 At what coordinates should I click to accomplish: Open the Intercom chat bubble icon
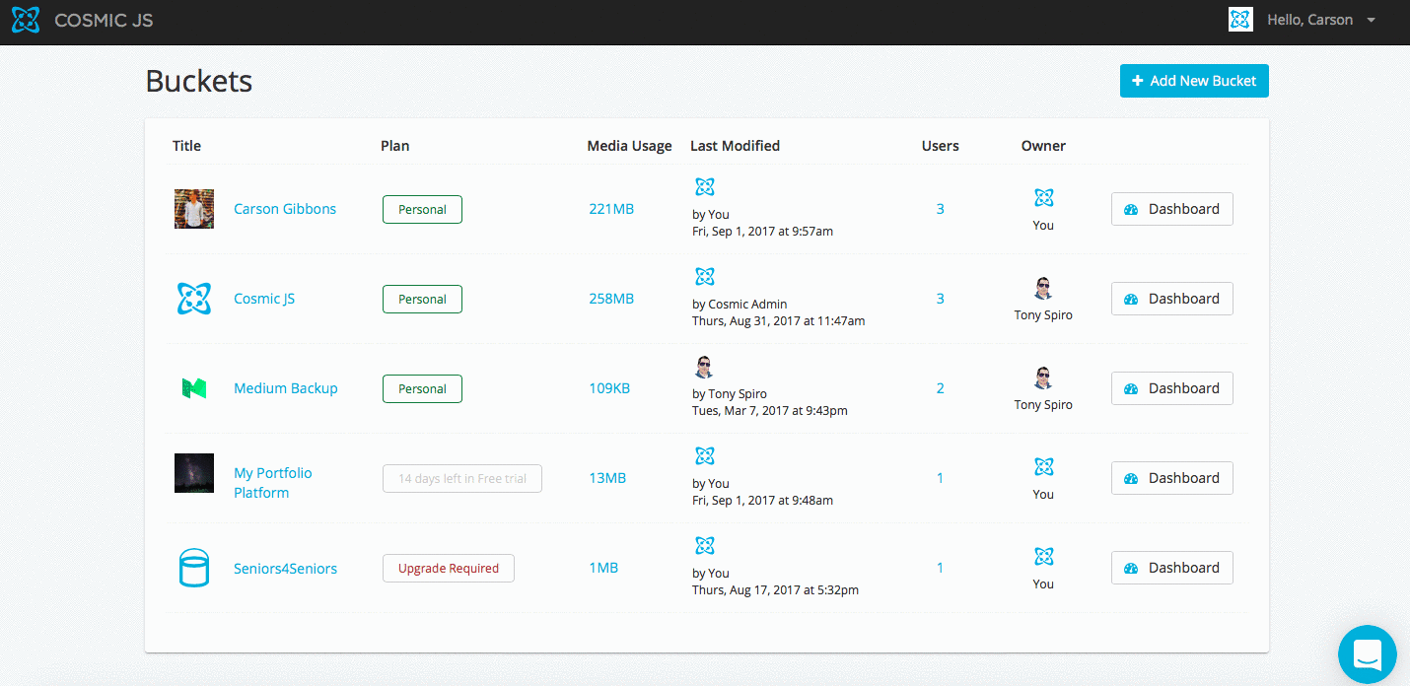pyautogui.click(x=1368, y=654)
